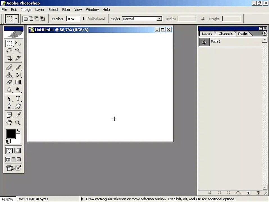The height and width of the screenshot is (202, 269).
Task: Select the Custom Shape tool
Action: pos(18,106)
